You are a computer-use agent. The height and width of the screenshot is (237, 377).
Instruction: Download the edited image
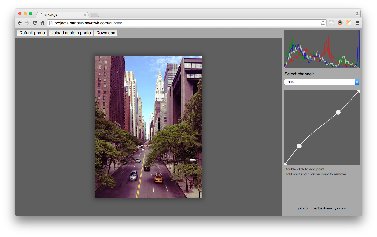106,33
